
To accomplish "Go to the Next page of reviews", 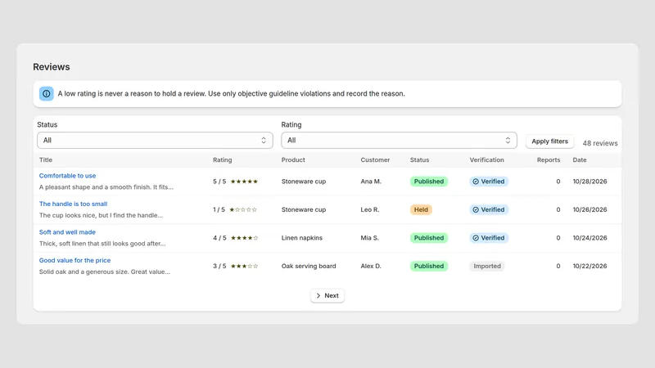I will click(327, 295).
